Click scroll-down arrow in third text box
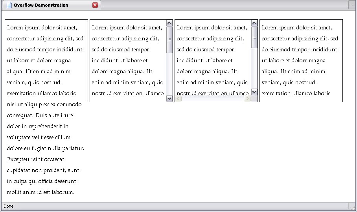Image resolution: width=357 pixels, height=212 pixels. (x=254, y=92)
